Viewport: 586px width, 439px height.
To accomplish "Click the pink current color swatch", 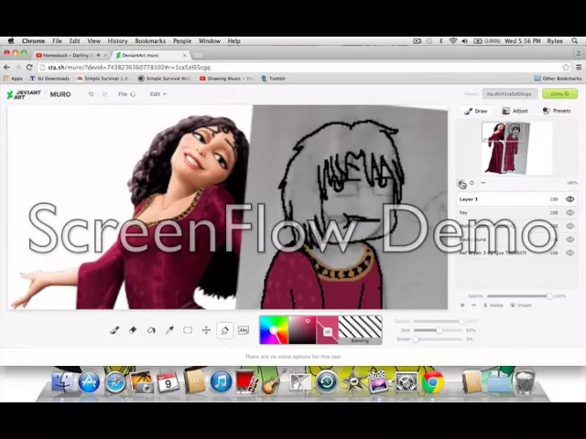I will pyautogui.click(x=328, y=330).
